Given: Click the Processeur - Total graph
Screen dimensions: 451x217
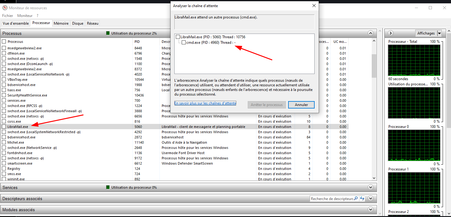Looking at the screenshot, I should [414, 60].
